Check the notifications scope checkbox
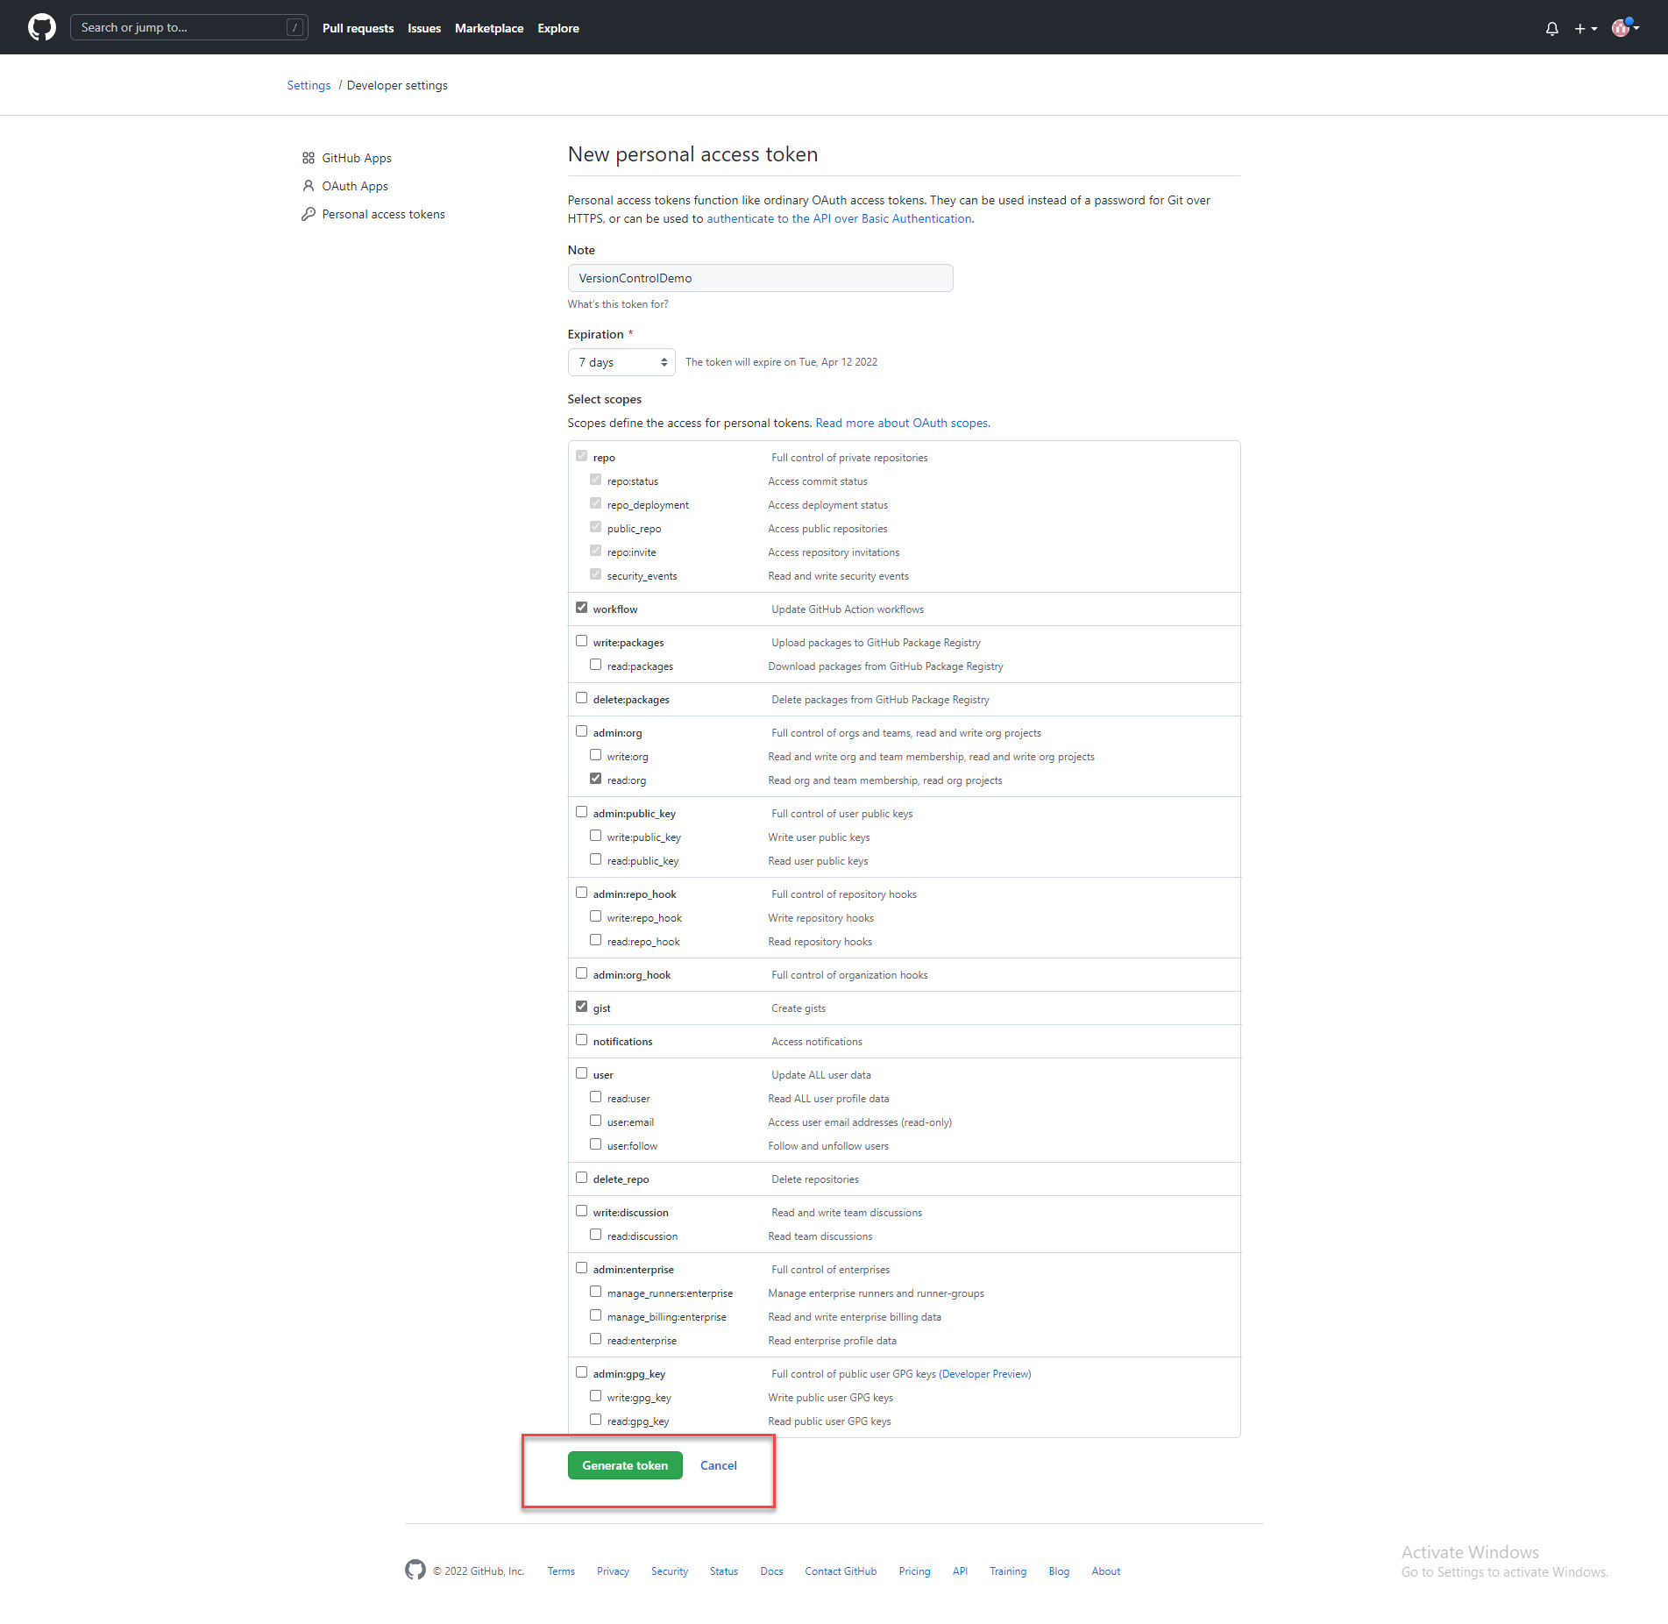Viewport: 1668px width, 1624px height. (581, 1040)
